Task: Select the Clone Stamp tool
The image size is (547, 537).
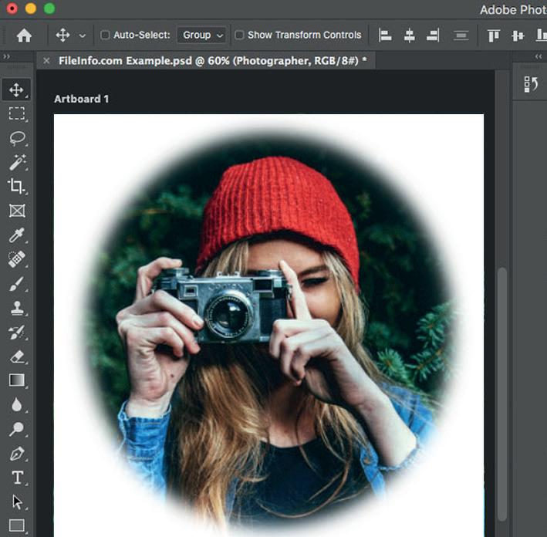Action: point(16,308)
